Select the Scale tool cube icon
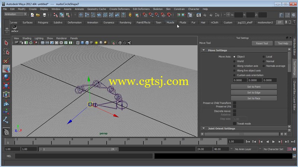Screen dimensions: 298x167 pyautogui.click(x=6, y=86)
